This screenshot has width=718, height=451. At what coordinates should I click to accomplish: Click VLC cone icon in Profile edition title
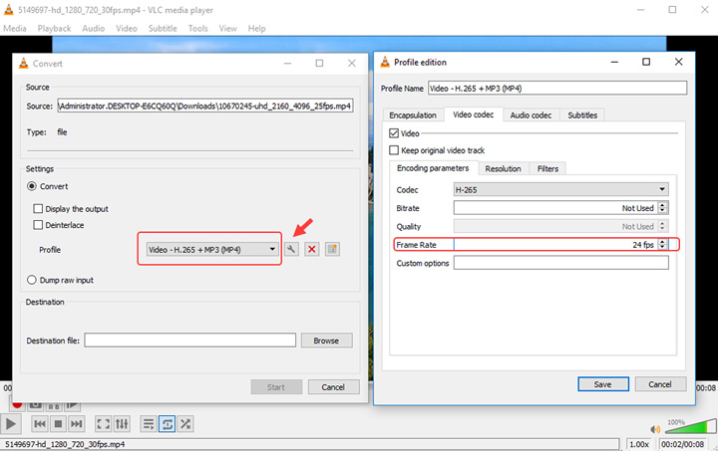(385, 62)
